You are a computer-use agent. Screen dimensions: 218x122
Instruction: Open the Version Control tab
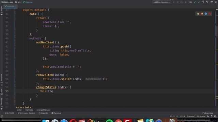pyautogui.click(x=27, y=113)
